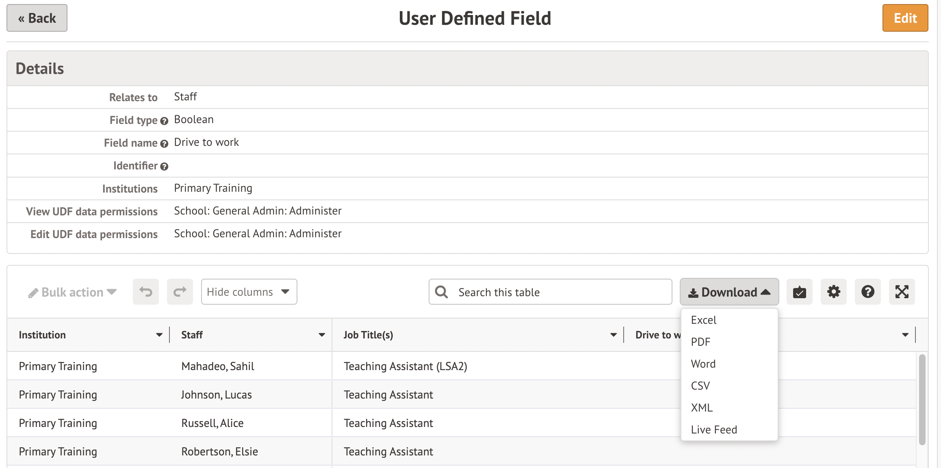
Task: Go back using the Back button
Action: 37,18
